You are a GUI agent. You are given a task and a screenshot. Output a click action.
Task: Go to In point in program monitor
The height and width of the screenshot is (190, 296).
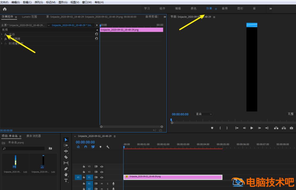coord(237,128)
